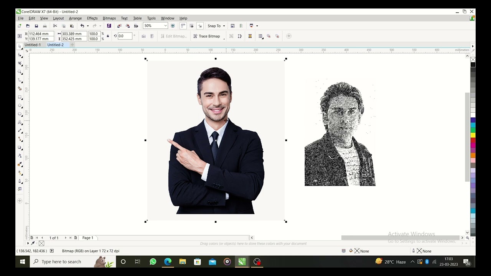Open the File menu
This screenshot has width=491, height=276.
click(21, 18)
